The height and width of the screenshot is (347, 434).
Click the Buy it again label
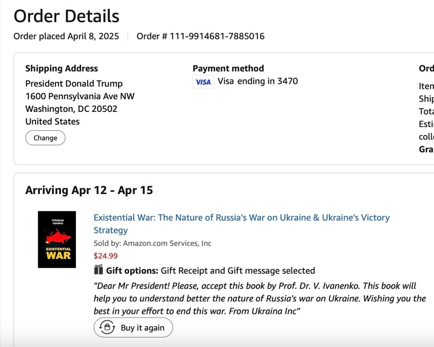click(142, 328)
